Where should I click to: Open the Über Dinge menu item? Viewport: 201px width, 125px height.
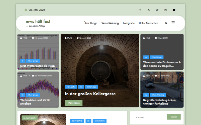90,23
